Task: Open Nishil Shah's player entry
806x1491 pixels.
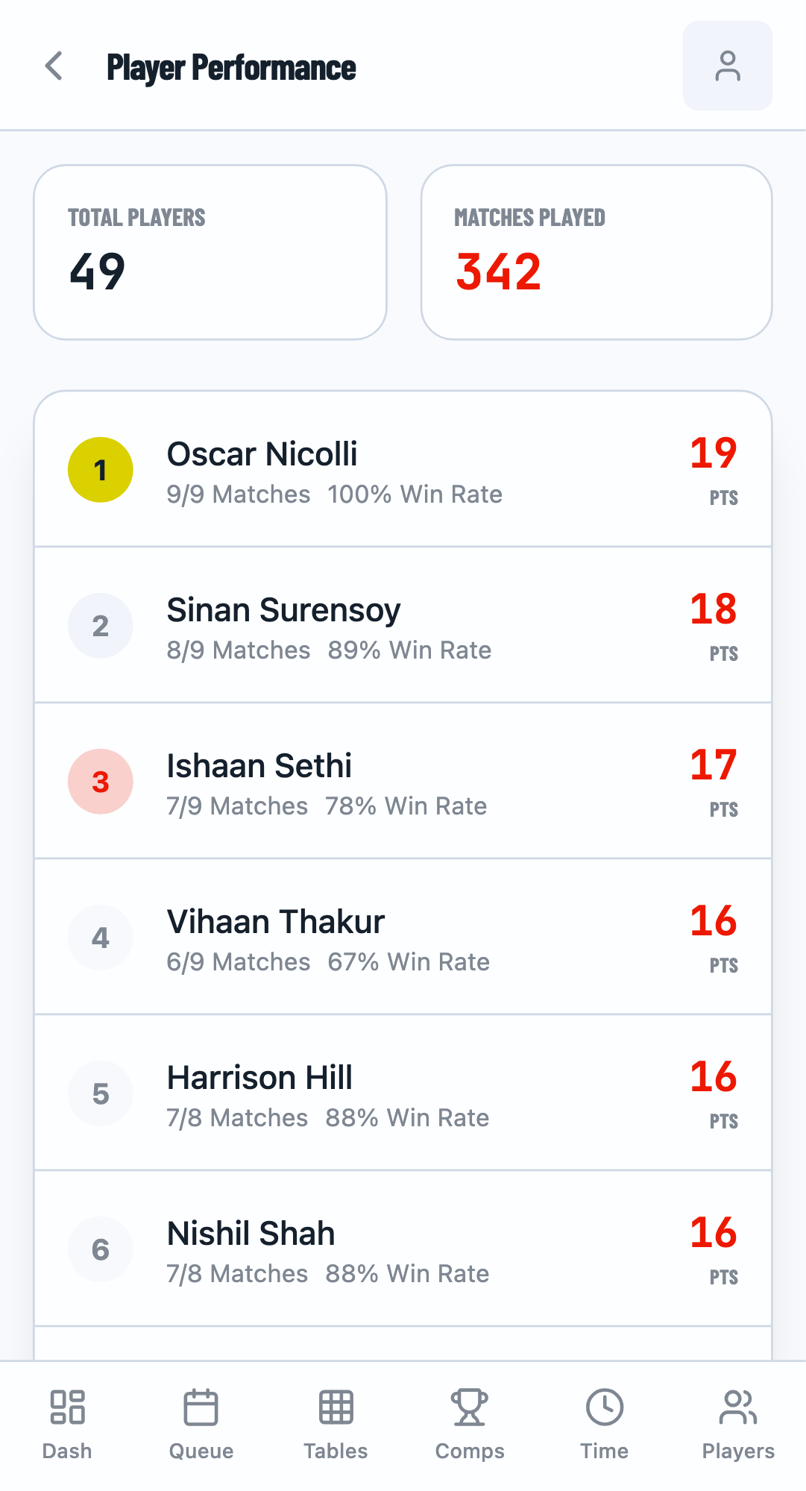Action: [x=403, y=1249]
